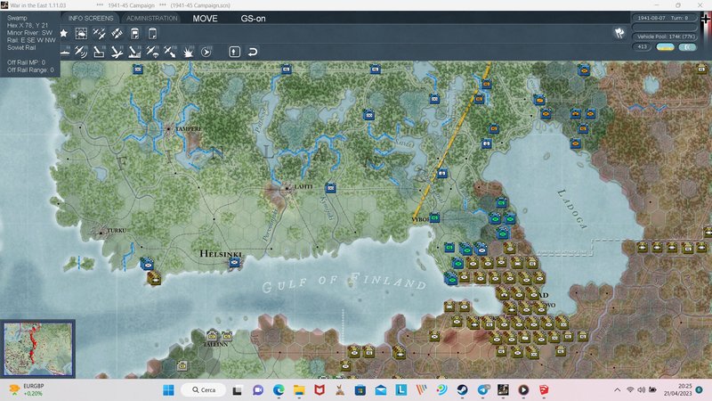Click the Tallinn city label

click(215, 344)
